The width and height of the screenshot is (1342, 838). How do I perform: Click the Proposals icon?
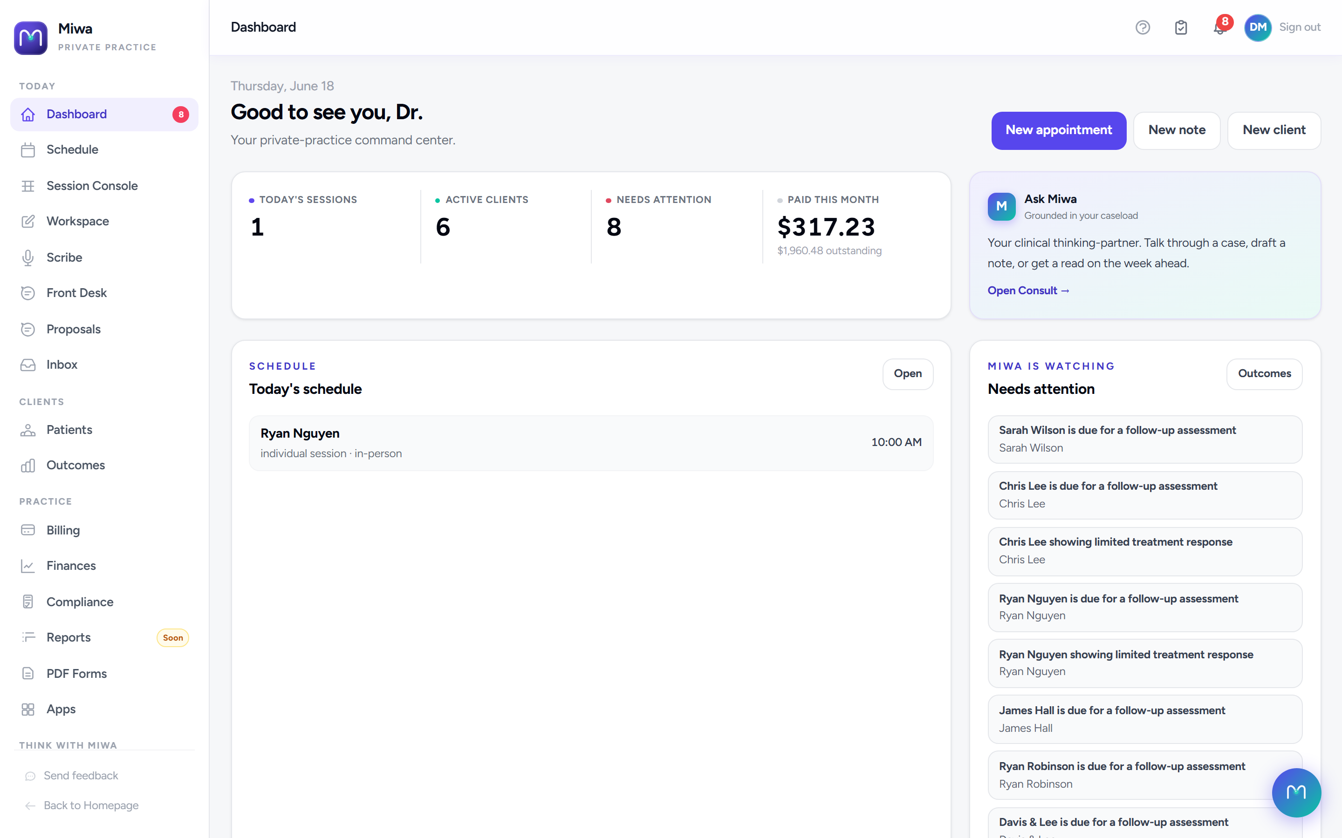point(28,329)
